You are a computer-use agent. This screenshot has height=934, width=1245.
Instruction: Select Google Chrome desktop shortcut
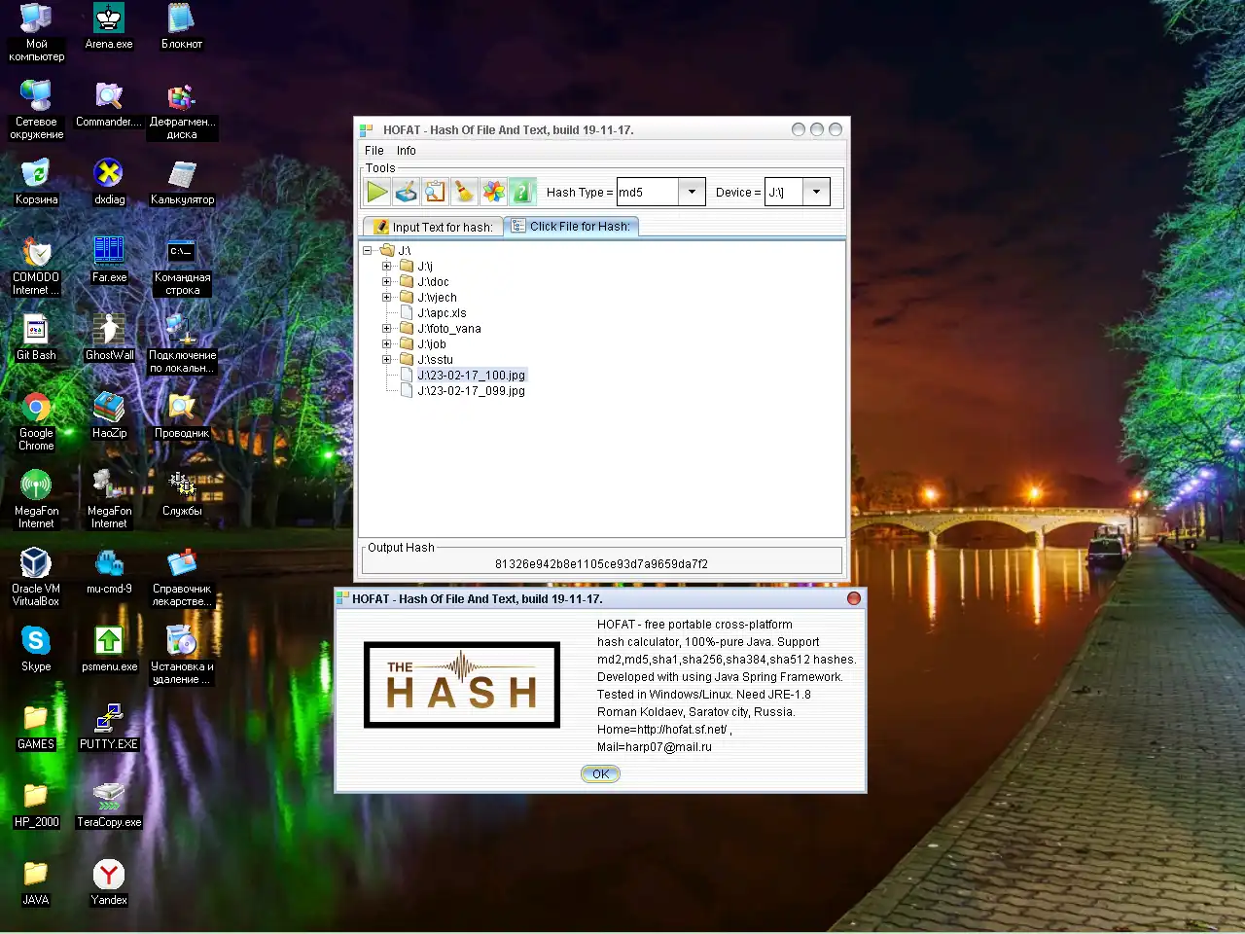pos(36,418)
